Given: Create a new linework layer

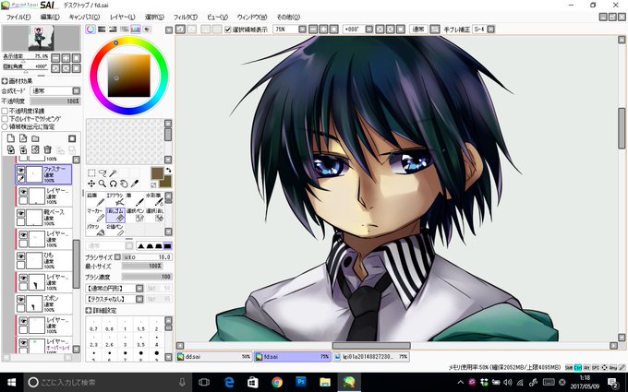Looking at the screenshot, I should (x=23, y=138).
